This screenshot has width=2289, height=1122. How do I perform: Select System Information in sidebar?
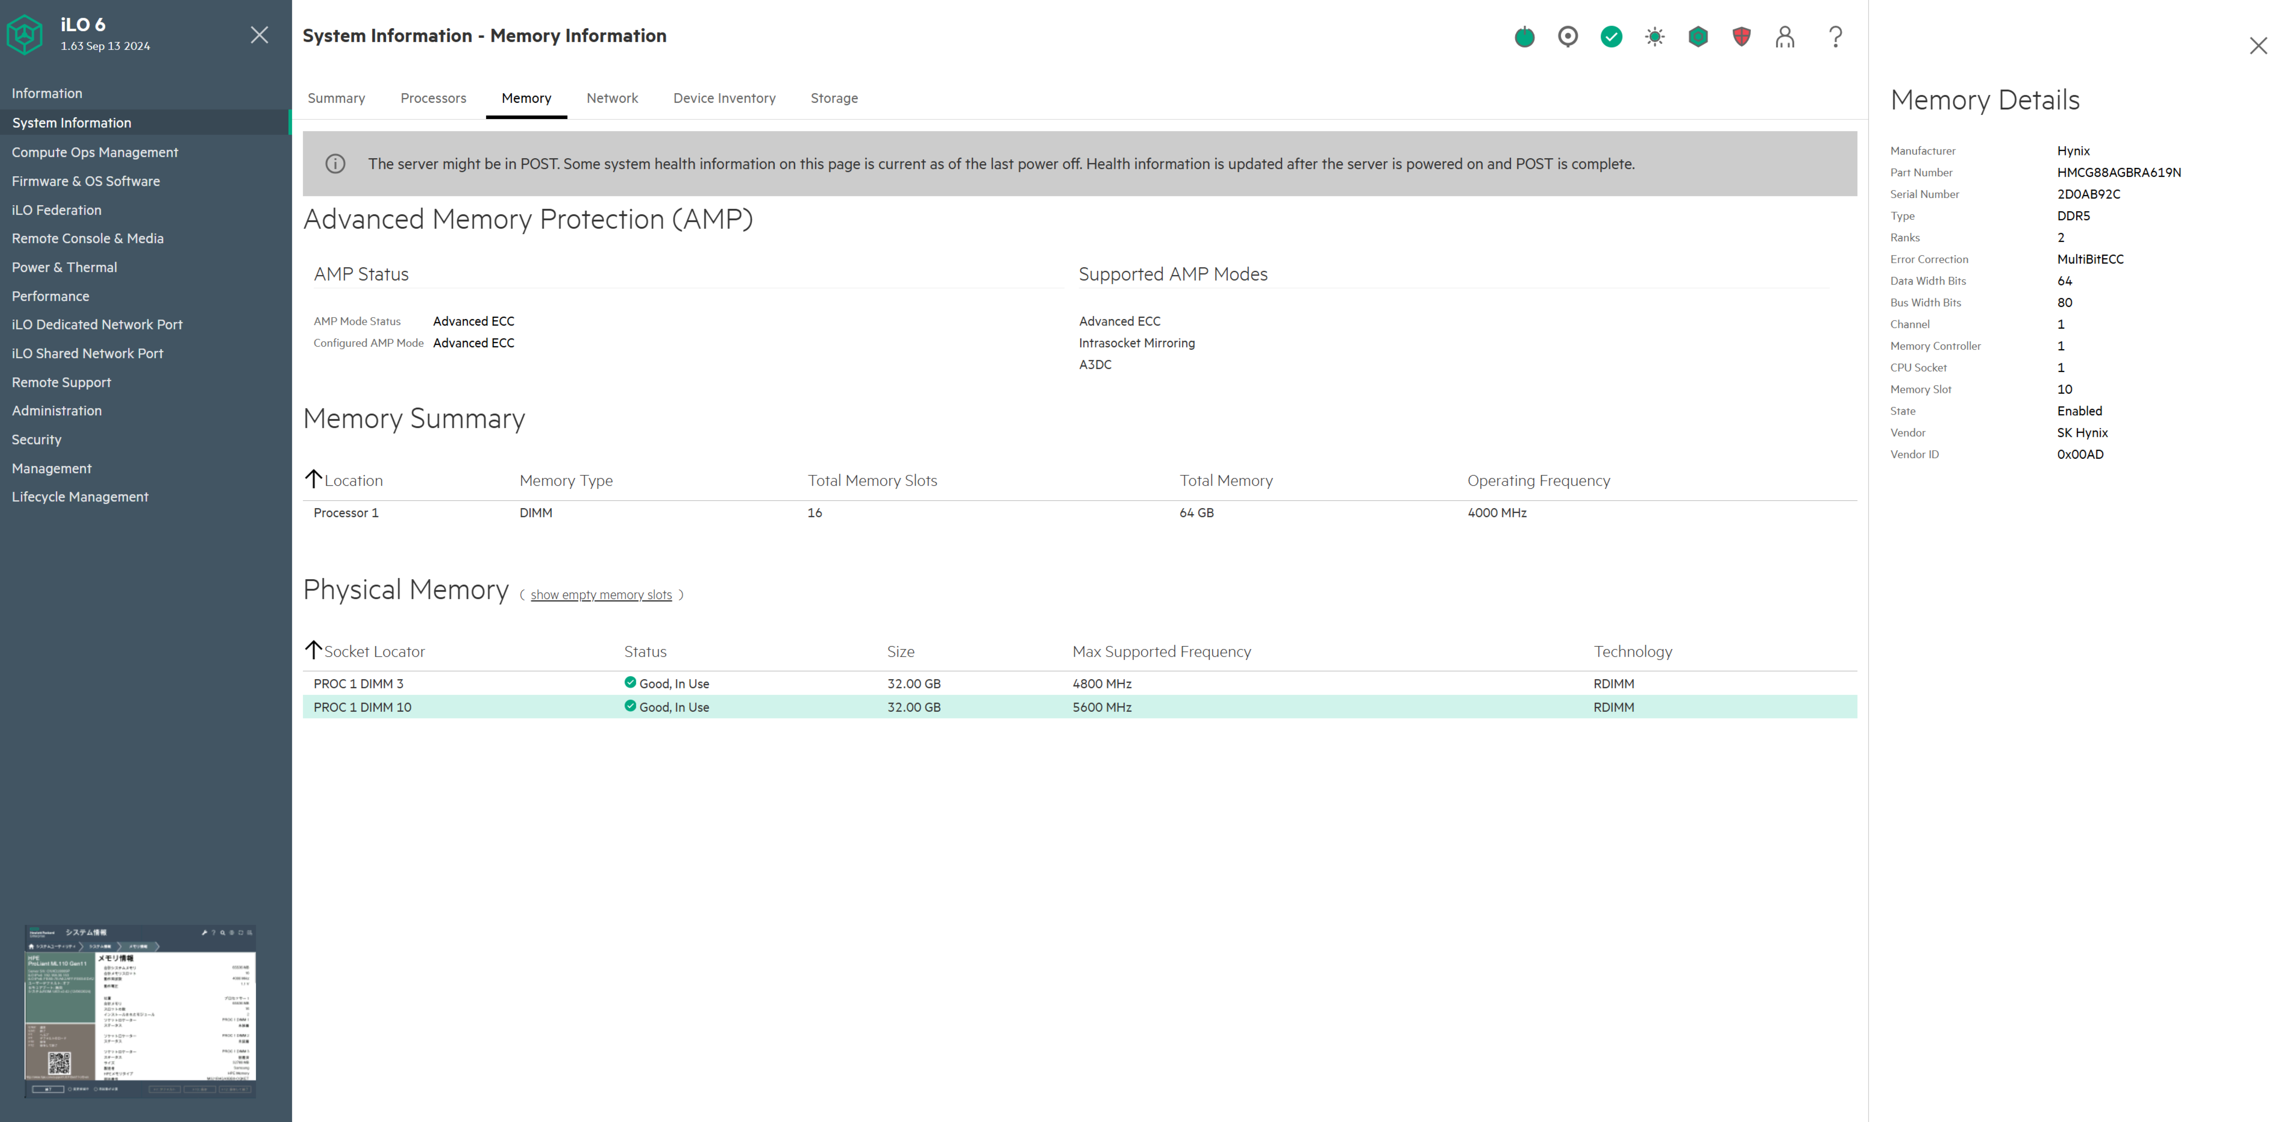pos(146,122)
